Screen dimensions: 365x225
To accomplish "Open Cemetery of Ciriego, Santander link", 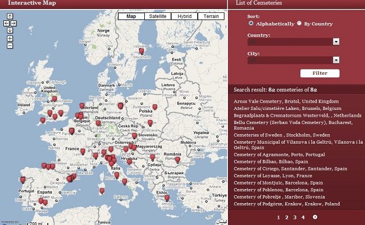I will [x=290, y=168].
